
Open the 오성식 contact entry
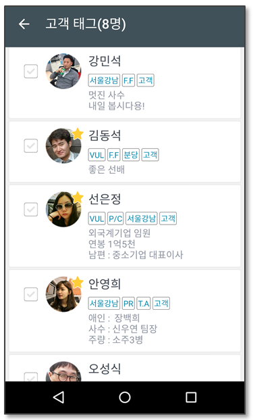125,369
